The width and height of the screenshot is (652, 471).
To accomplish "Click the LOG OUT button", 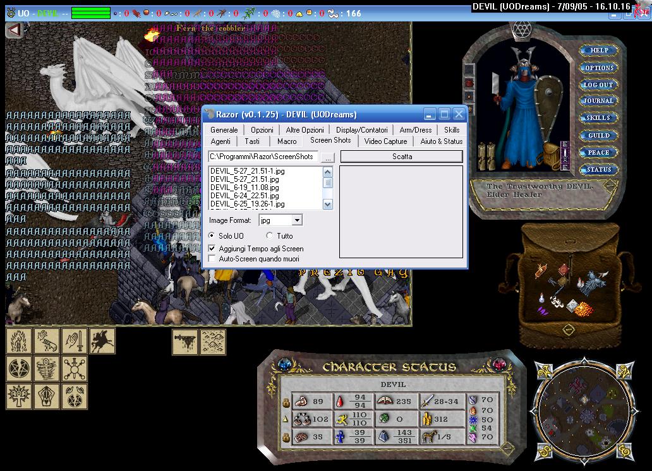I will (598, 85).
